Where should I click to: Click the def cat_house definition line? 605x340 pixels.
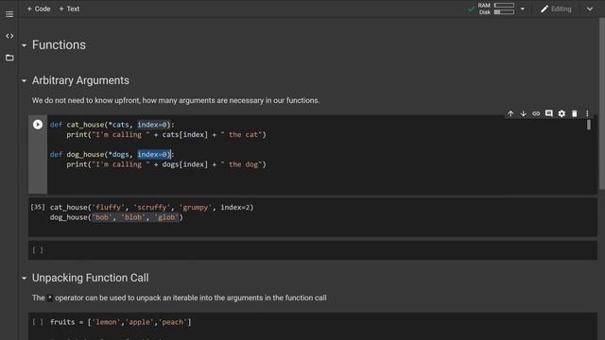point(112,125)
